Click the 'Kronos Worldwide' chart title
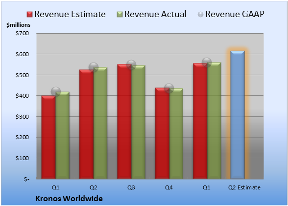The width and height of the screenshot is (288, 206). (69, 199)
